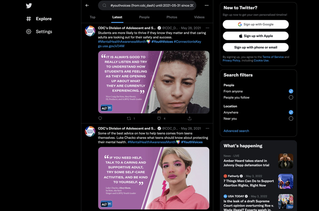
Task: Click verified badge on first tweet
Action: [159, 28]
